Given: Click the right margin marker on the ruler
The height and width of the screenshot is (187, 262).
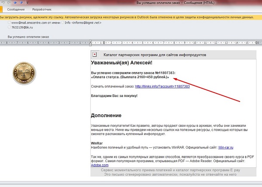Looking at the screenshot, I should tap(257, 43).
